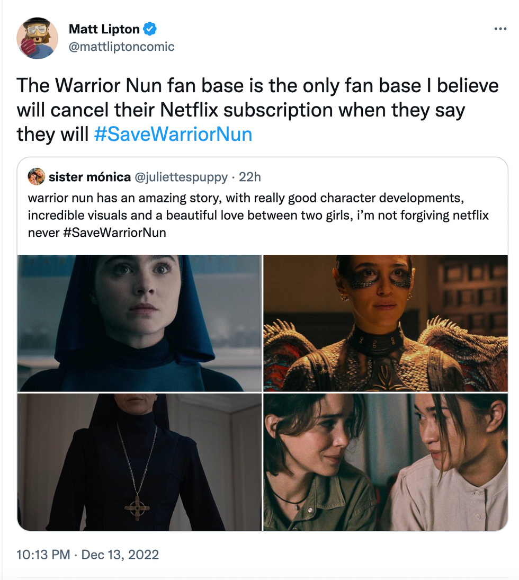
Task: Open Matt Lipton's profile avatar
Action: [x=38, y=38]
